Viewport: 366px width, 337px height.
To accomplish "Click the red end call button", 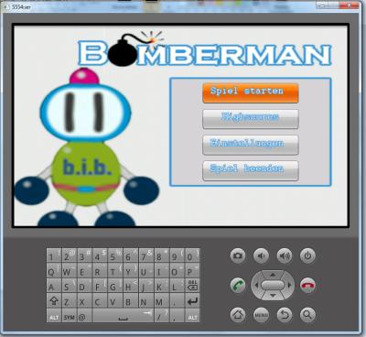I will [x=307, y=286].
